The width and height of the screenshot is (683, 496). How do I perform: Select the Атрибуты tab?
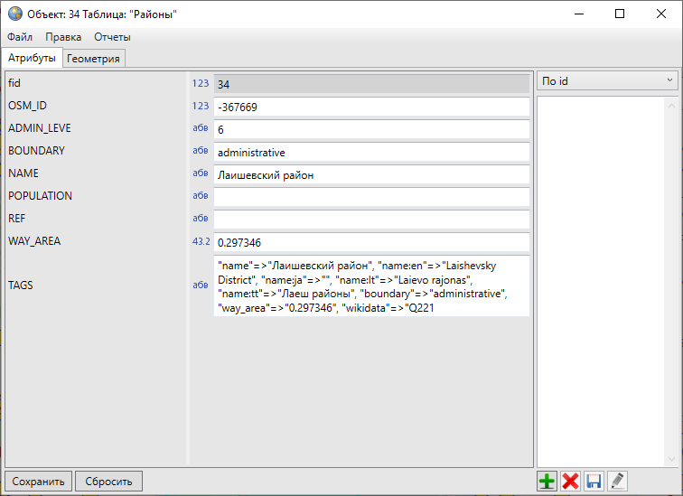click(32, 59)
